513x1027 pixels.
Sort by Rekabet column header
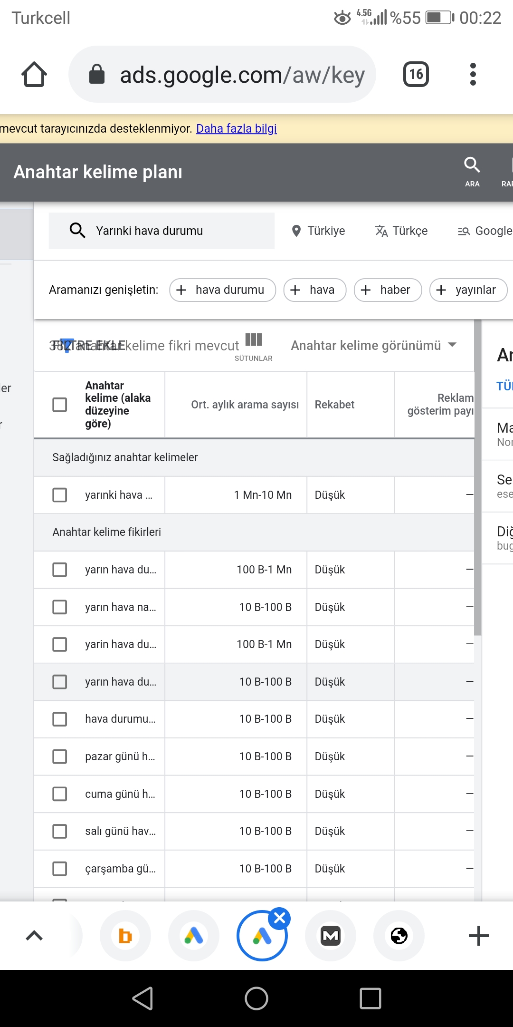[x=334, y=405]
